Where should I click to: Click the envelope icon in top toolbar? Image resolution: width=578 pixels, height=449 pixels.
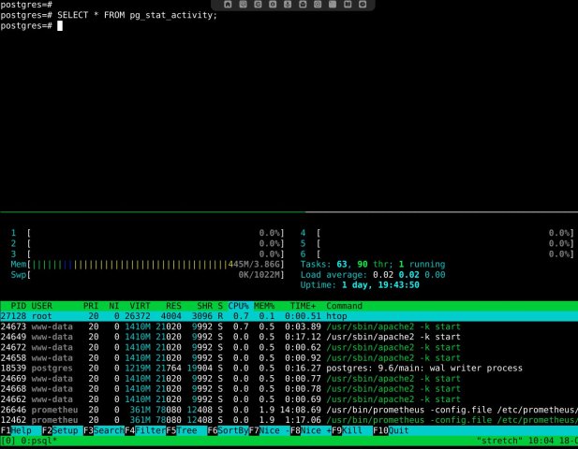(303, 5)
